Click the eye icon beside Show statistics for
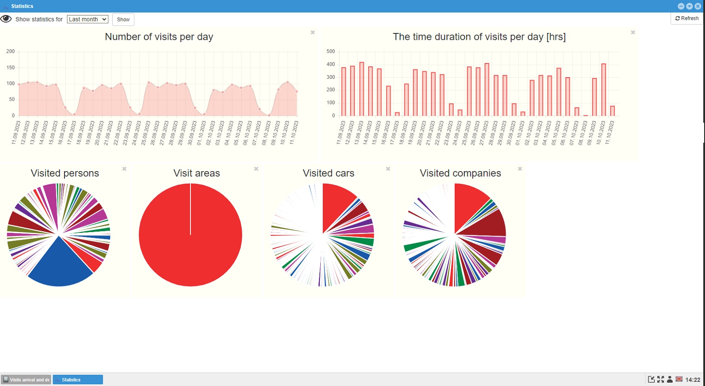Image resolution: width=705 pixels, height=386 pixels. 6,19
